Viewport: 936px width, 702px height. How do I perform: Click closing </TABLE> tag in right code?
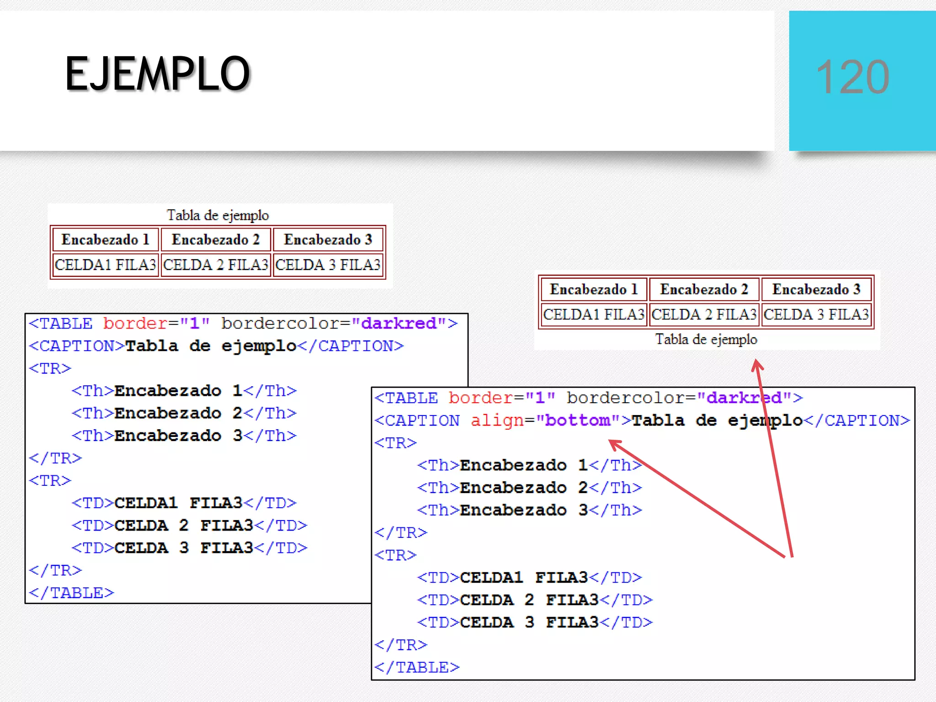pyautogui.click(x=417, y=667)
